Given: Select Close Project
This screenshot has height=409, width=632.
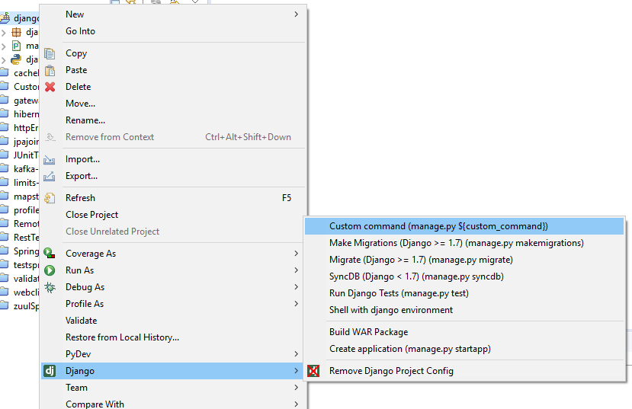Looking at the screenshot, I should click(173, 215).
